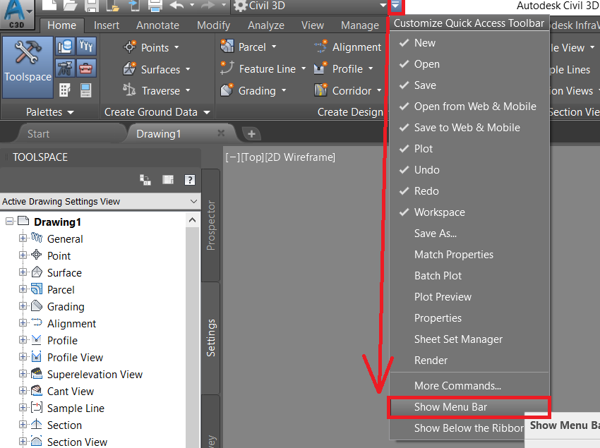
Task: Click the help question mark icon in Toolspace
Action: click(x=190, y=180)
